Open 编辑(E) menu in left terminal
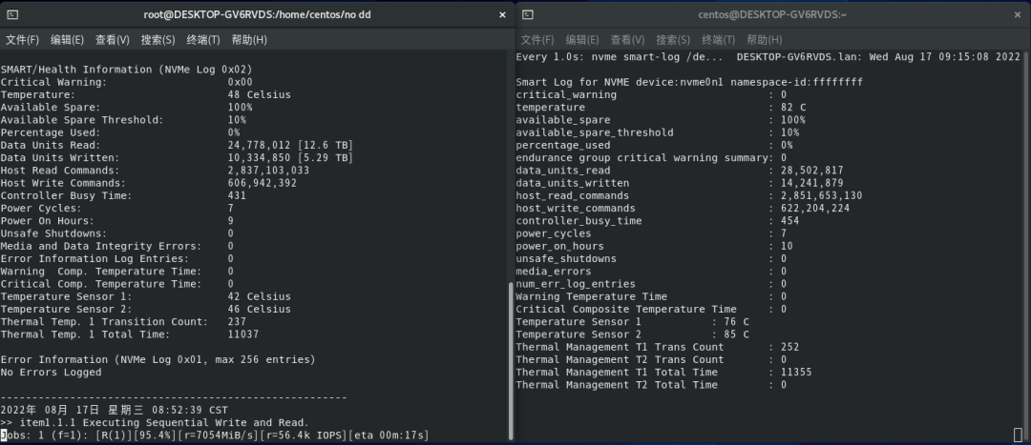The width and height of the screenshot is (1031, 445). click(x=67, y=40)
